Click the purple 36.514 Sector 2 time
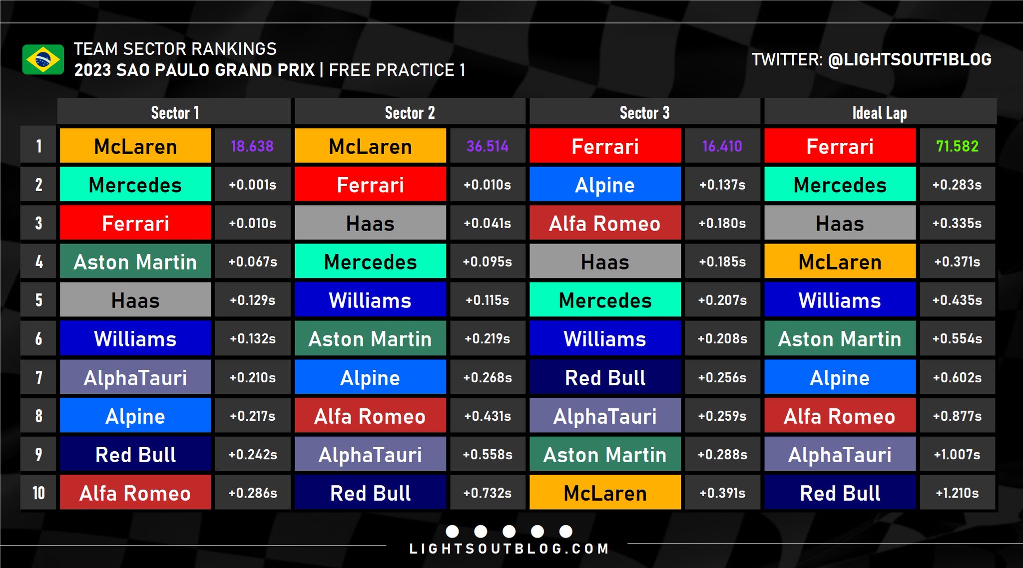The width and height of the screenshot is (1023, 568). 488,146
